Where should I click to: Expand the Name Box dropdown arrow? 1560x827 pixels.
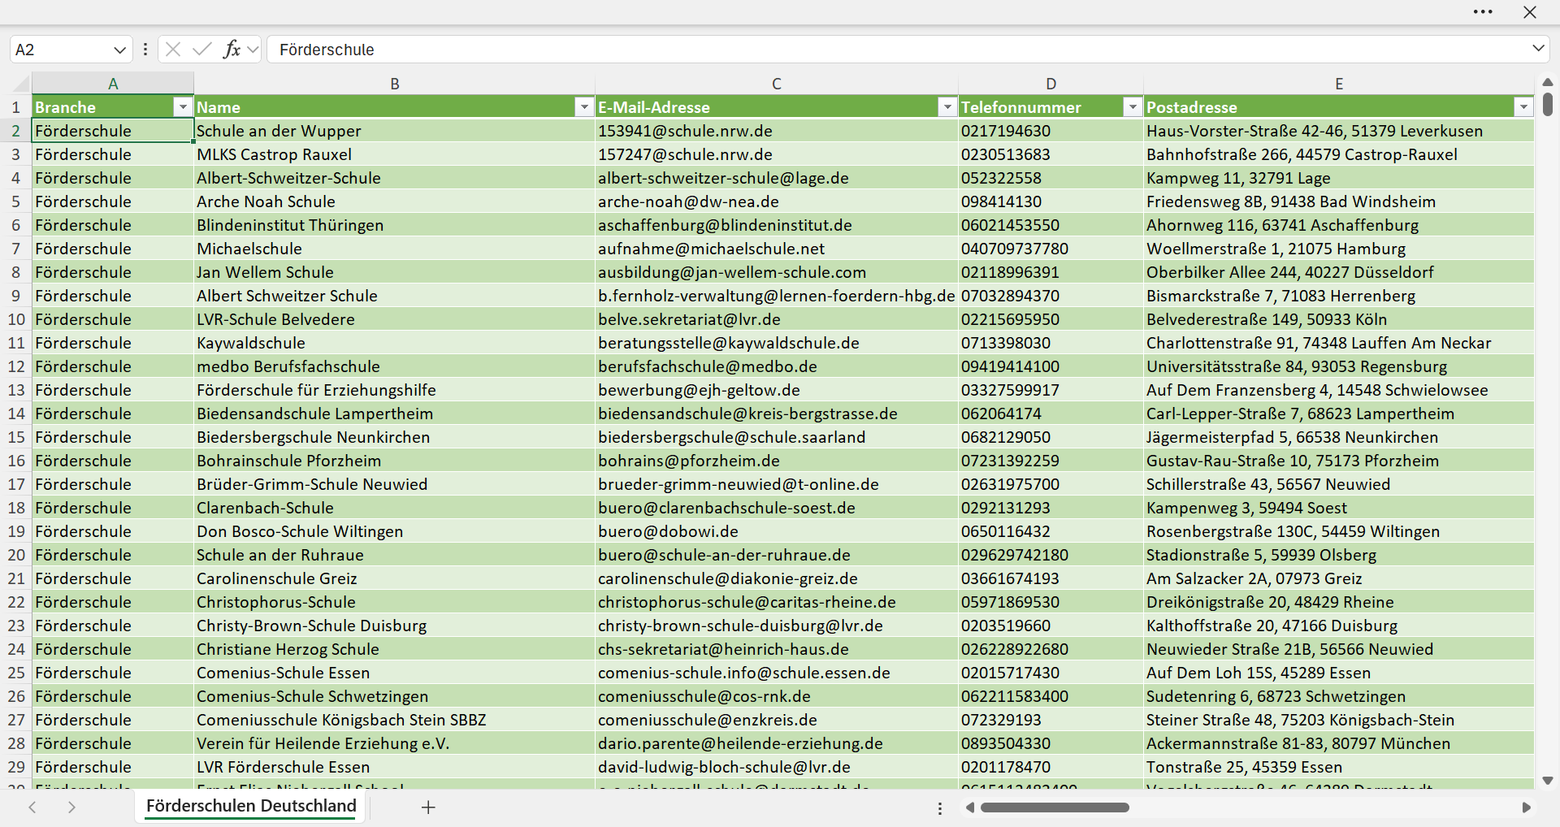[x=119, y=50]
